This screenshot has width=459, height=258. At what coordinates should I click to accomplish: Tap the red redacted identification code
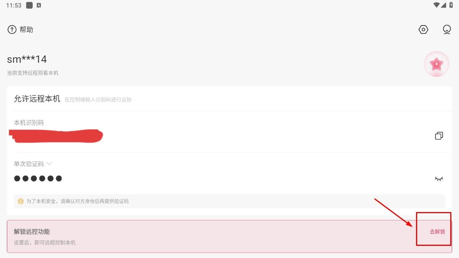click(56, 136)
